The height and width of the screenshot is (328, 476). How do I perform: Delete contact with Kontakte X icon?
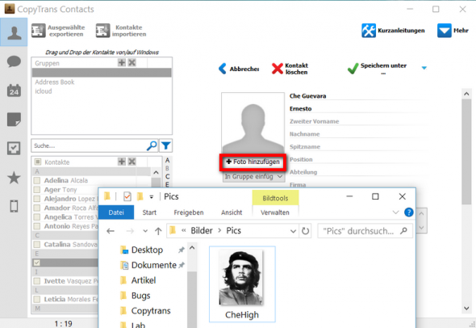(x=132, y=162)
